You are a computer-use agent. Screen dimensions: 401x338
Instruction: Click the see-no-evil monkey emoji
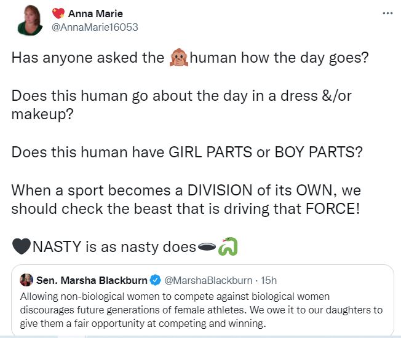[x=178, y=59]
